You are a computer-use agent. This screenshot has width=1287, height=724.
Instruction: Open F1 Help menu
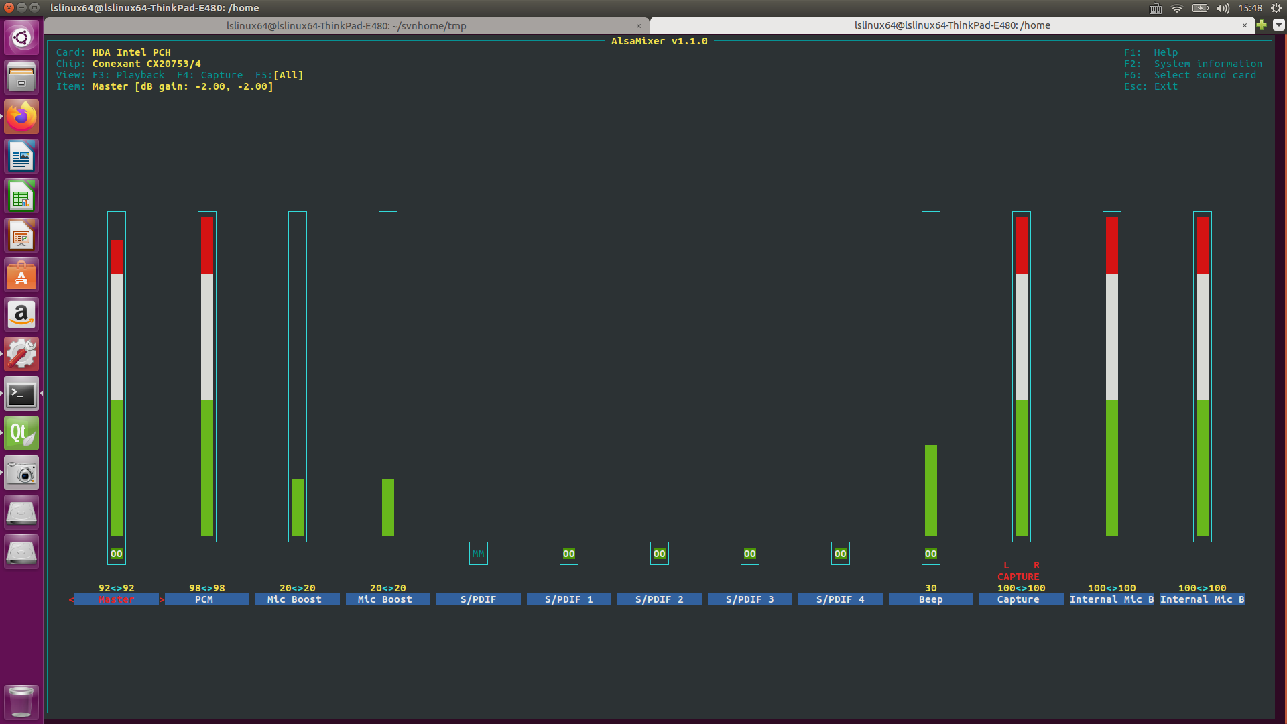pyautogui.click(x=1163, y=52)
